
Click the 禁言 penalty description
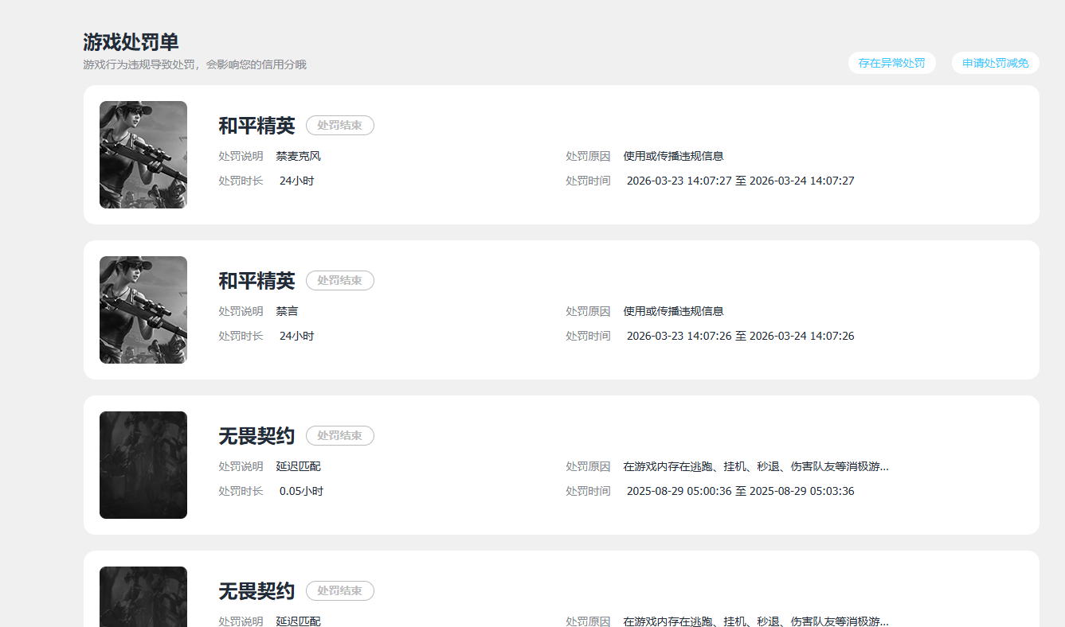pyautogui.click(x=288, y=311)
